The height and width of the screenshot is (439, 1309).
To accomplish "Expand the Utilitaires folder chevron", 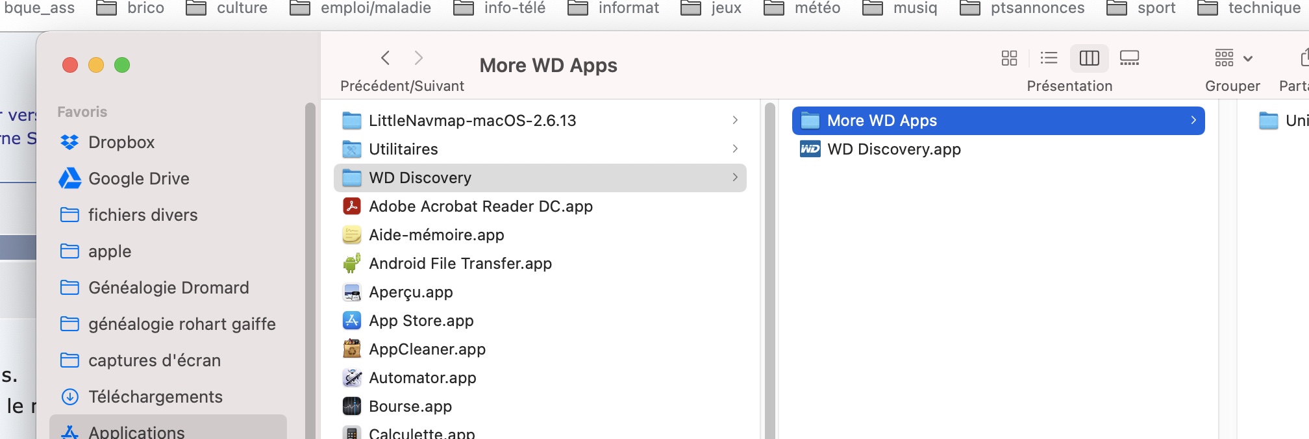I will [x=735, y=149].
